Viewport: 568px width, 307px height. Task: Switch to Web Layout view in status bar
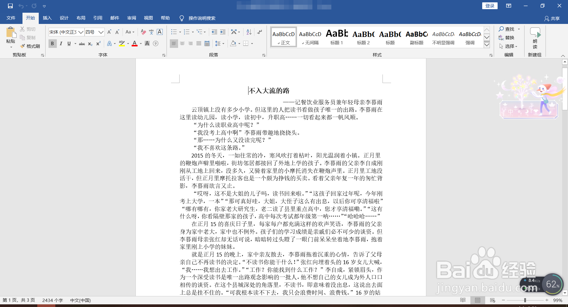tap(493, 300)
